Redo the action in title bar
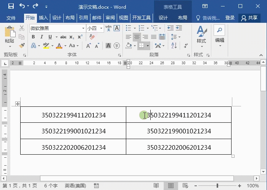Viewport: 267px width, 190px height. 35,6
